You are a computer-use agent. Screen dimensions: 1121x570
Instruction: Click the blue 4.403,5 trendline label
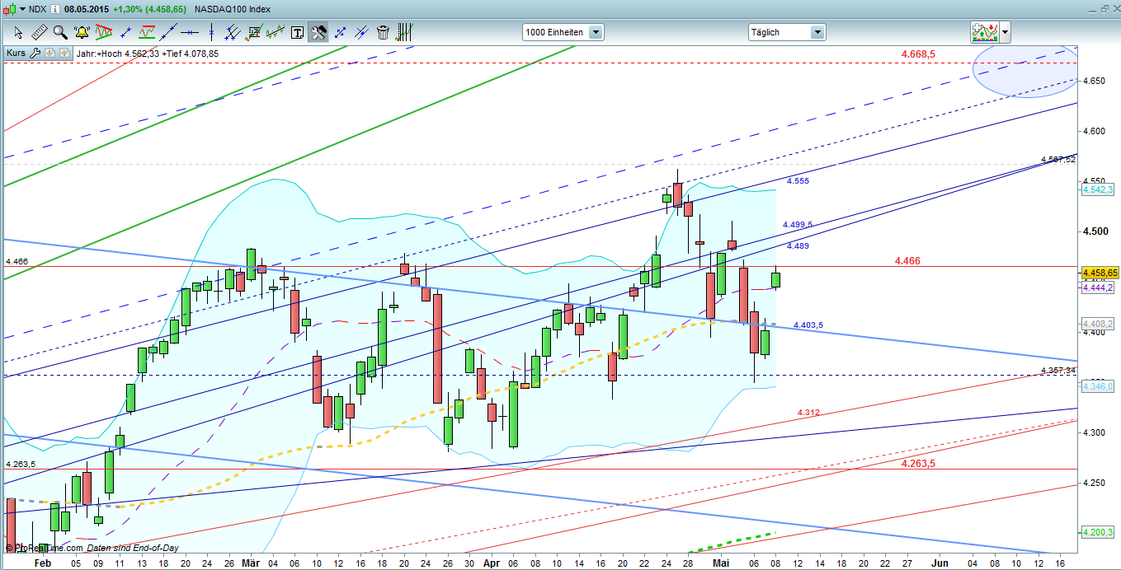pos(808,325)
